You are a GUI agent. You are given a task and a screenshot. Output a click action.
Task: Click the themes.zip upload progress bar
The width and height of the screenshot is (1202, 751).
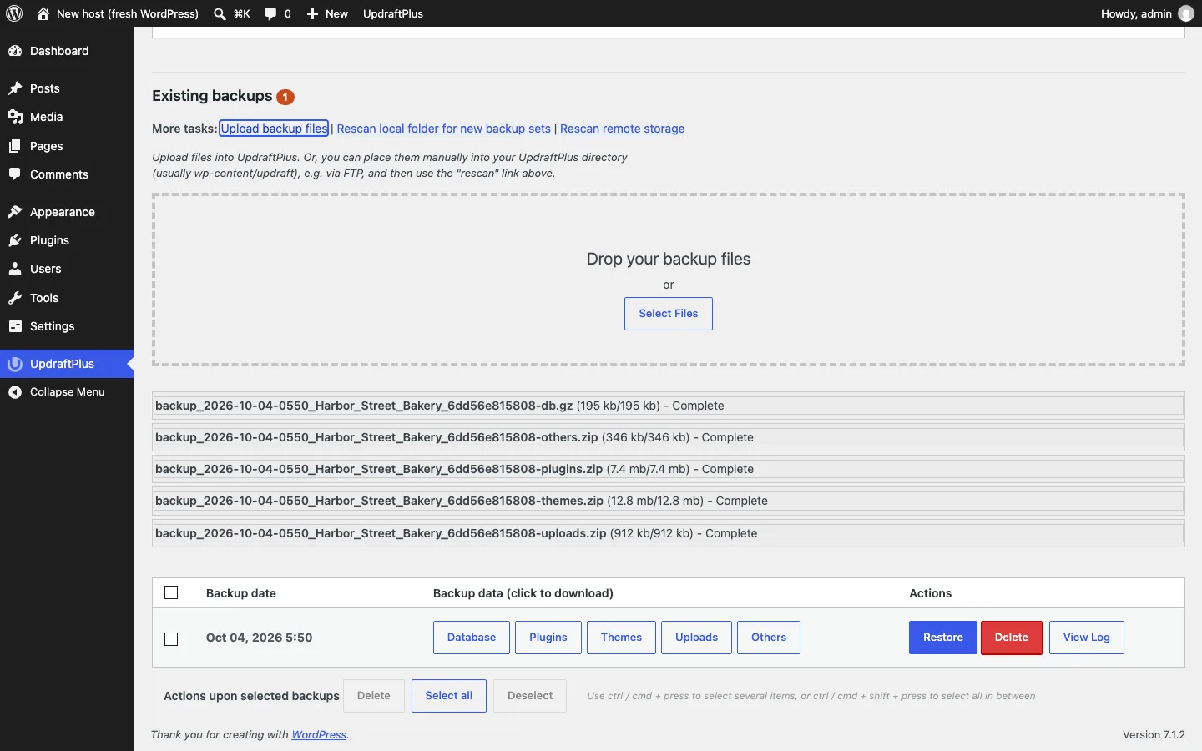pyautogui.click(x=669, y=501)
